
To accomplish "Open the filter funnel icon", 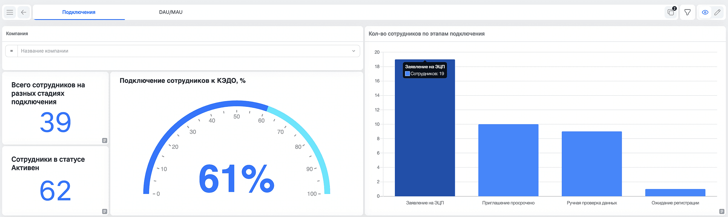I will (x=688, y=12).
